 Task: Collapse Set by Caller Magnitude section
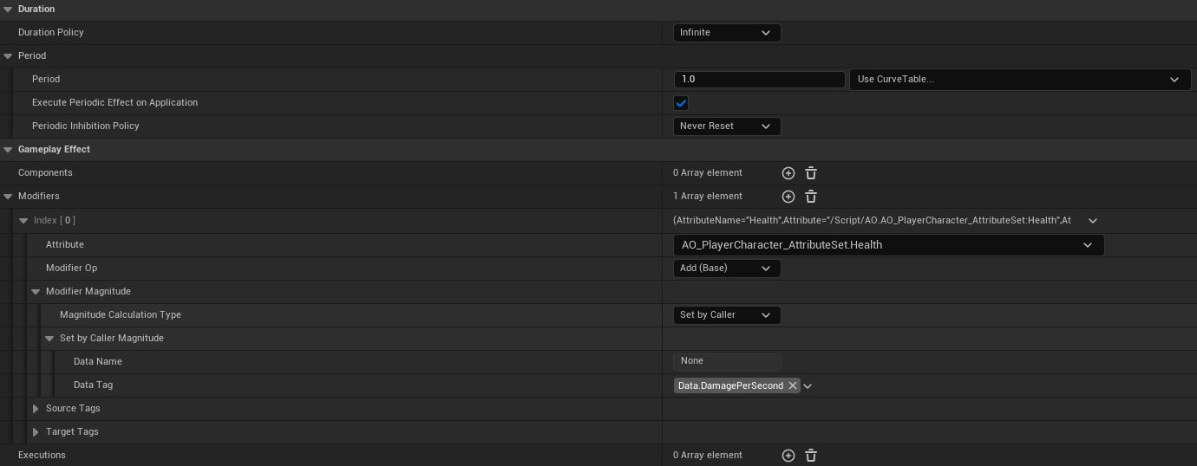coord(49,339)
